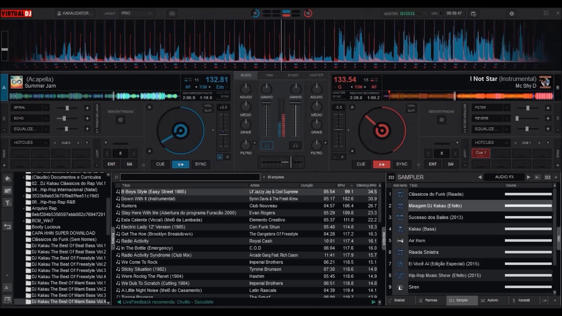Eject track with deck B eject icon

[x=351, y=107]
